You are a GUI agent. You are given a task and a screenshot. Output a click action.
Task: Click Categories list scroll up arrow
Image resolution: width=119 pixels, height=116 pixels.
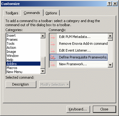point(43,36)
